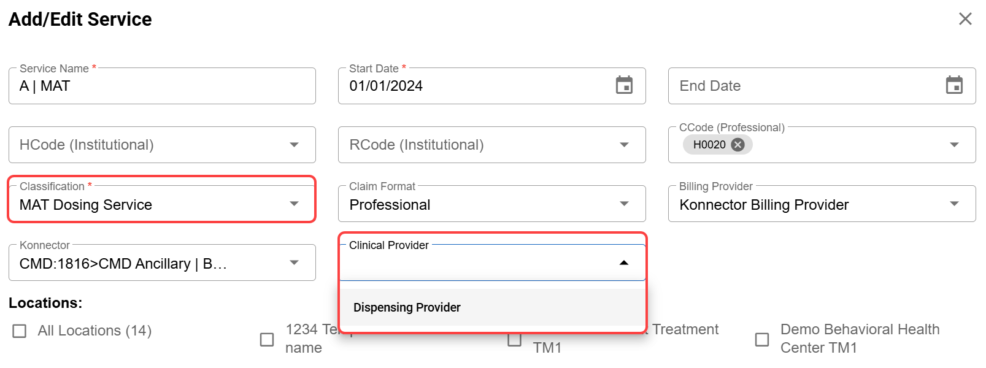Viewport: 986px width, 368px height.
Task: Focus the End Date input field
Action: coord(804,86)
